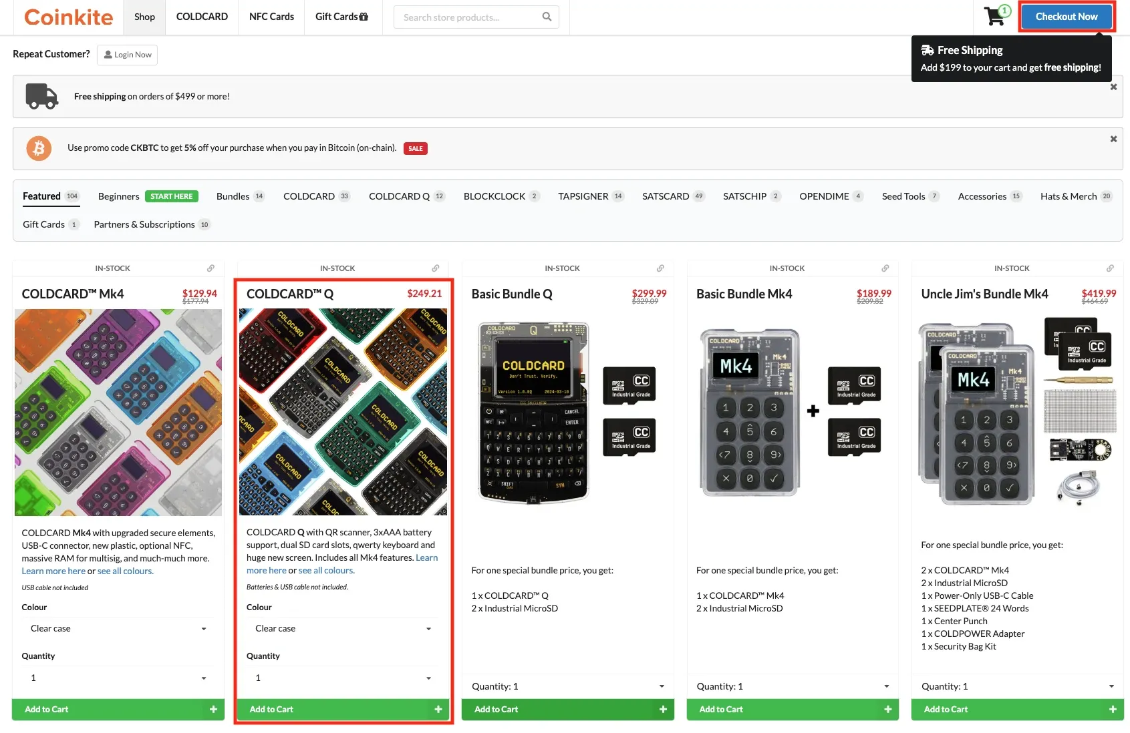Click the red SALE badge

pyautogui.click(x=416, y=148)
